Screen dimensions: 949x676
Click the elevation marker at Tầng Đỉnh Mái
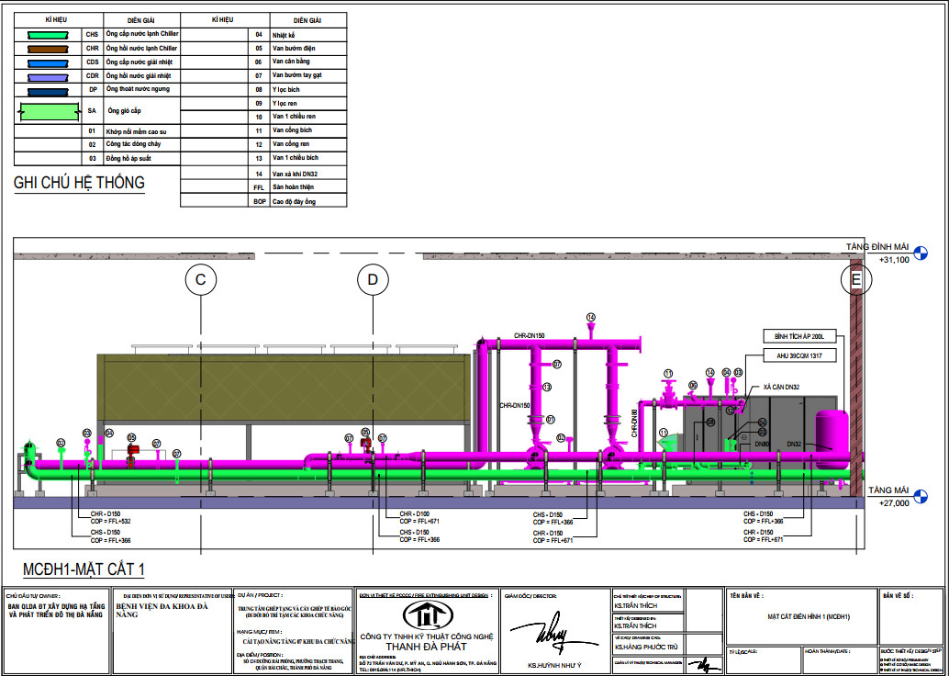coord(924,247)
